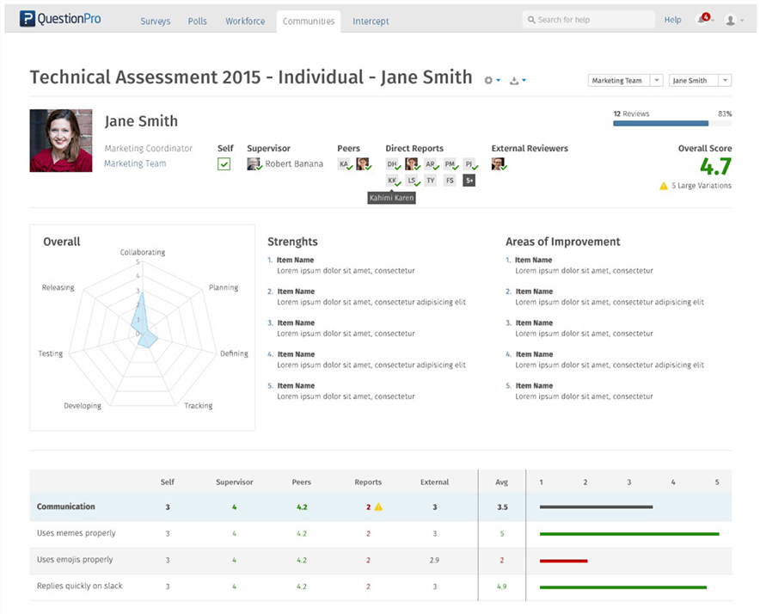The height and width of the screenshot is (614, 760).
Task: Open the Jane Smith reviewer dropdown
Action: [701, 80]
